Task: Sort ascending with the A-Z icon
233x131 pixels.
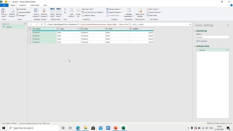Action: tap(65, 9)
